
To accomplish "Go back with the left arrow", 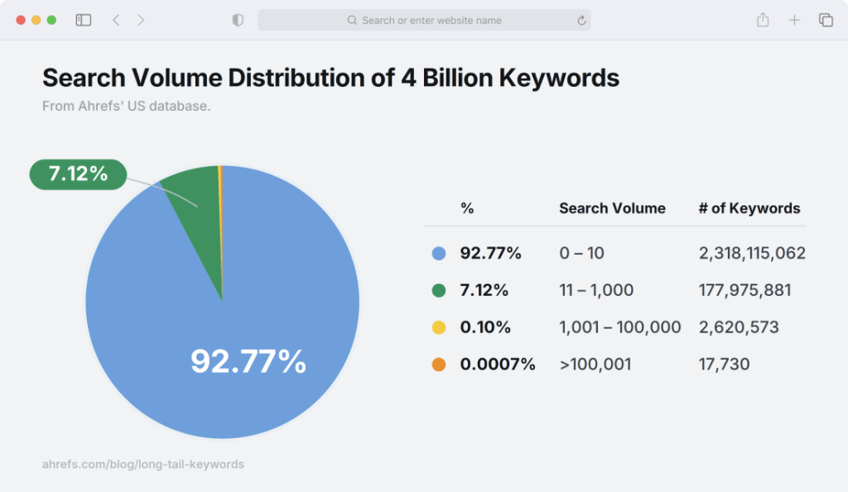I will pyautogui.click(x=116, y=21).
